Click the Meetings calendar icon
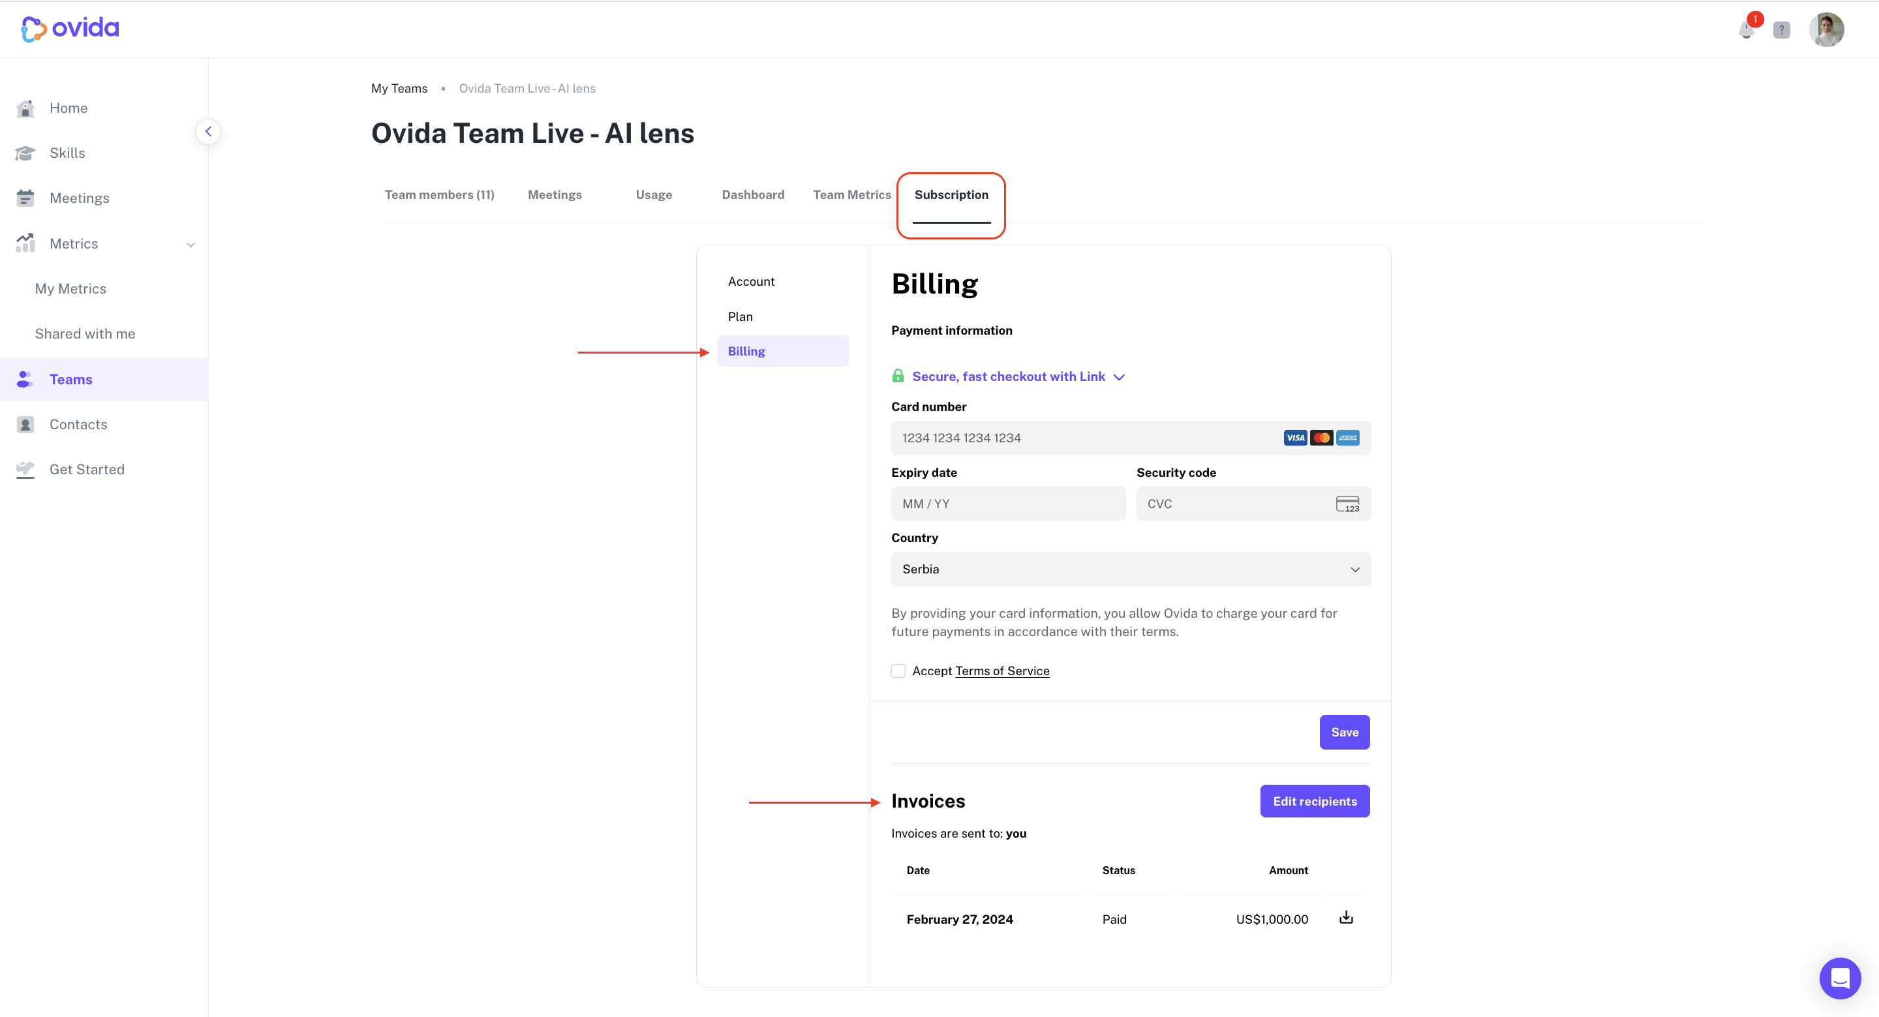 (25, 198)
